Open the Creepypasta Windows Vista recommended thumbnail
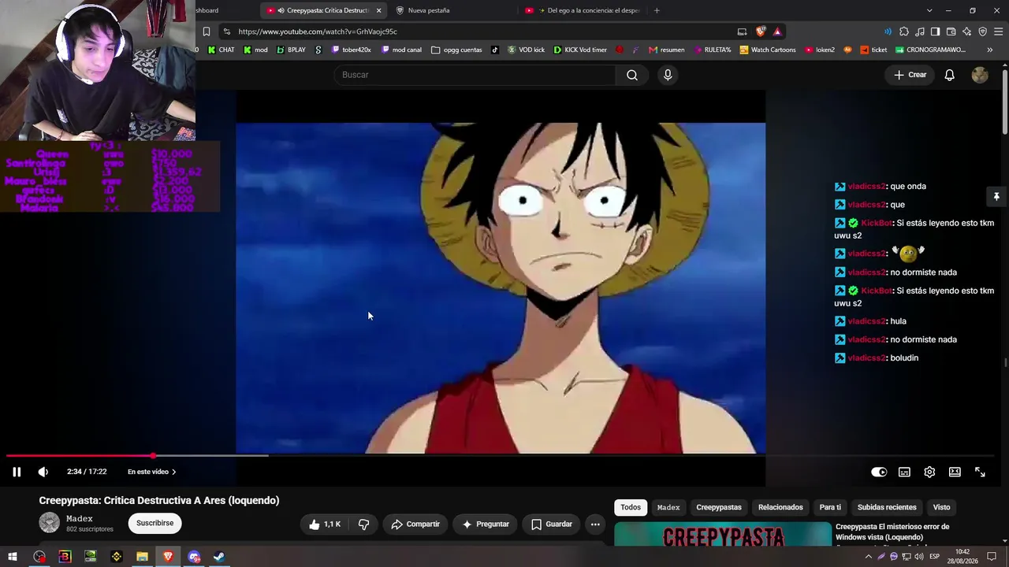Viewport: 1009px width, 567px height. (723, 534)
